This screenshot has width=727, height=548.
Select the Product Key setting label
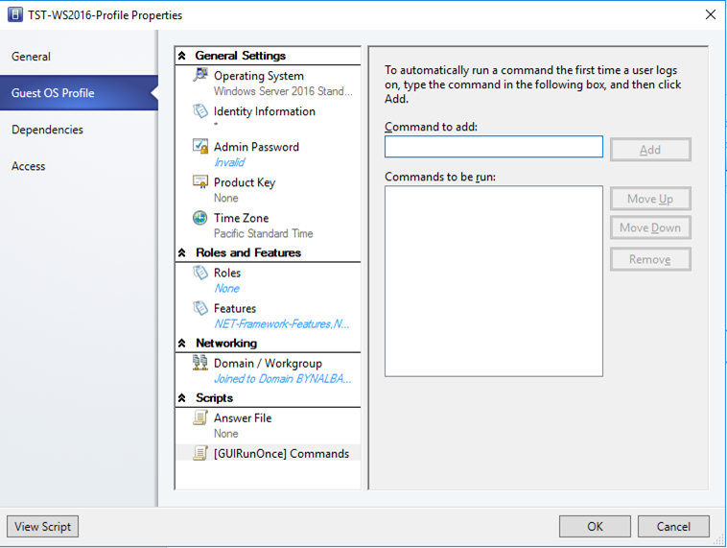point(245,182)
